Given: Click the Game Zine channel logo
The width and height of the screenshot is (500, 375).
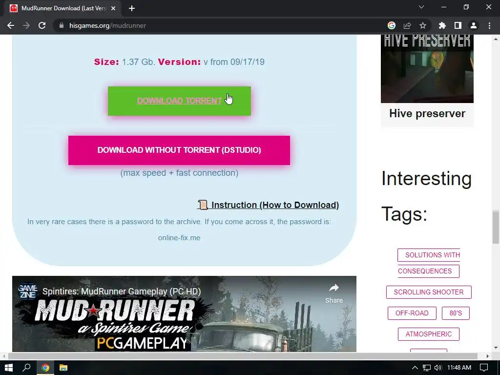Looking at the screenshot, I should [28, 291].
